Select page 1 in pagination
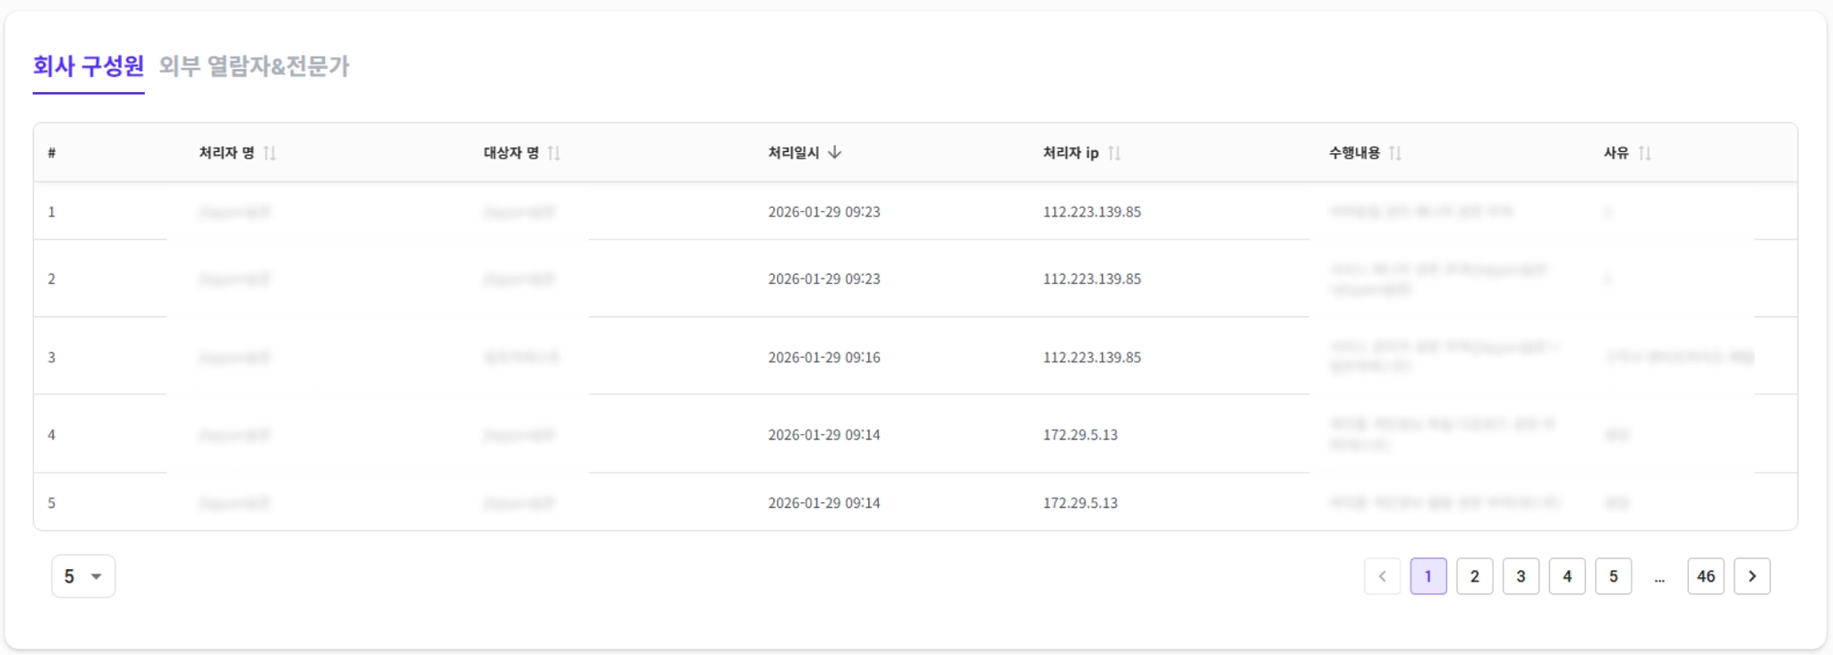Viewport: 1833px width, 655px height. [x=1428, y=576]
